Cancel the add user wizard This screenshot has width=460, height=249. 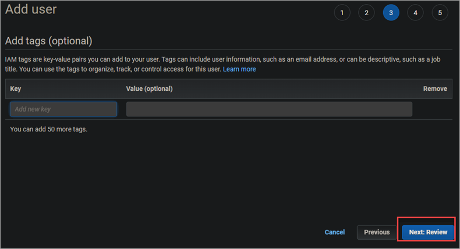(x=335, y=232)
